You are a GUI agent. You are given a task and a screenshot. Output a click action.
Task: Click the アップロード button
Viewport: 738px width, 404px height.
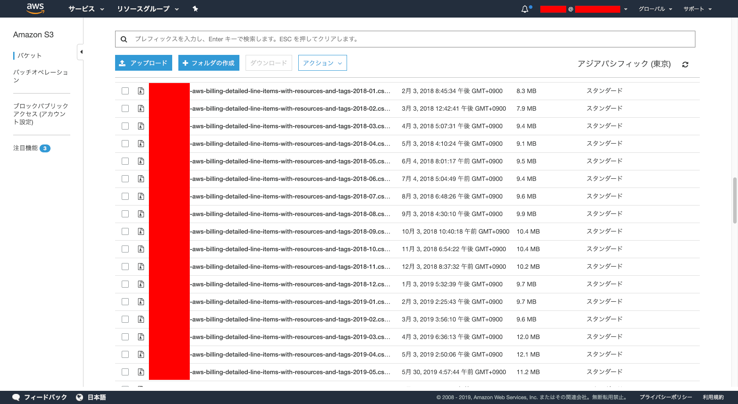[143, 63]
